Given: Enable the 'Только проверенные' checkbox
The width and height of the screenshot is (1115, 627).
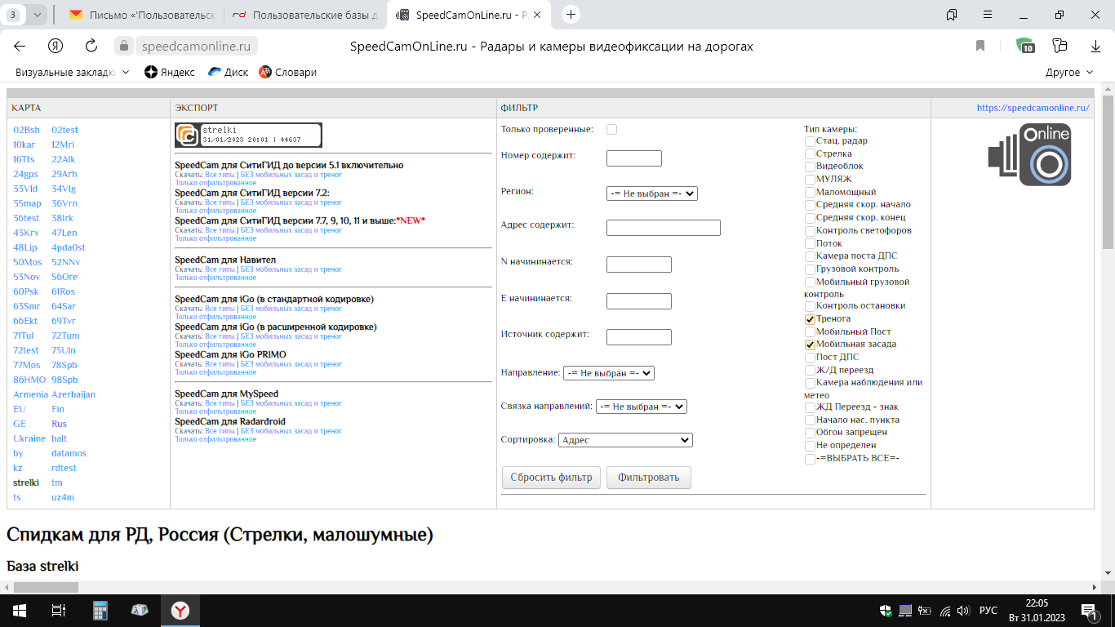Looking at the screenshot, I should pos(611,129).
